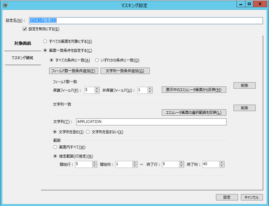This screenshot has width=269, height=206.
Task: Select 文字列を含む radio option
Action: [x=55, y=132]
